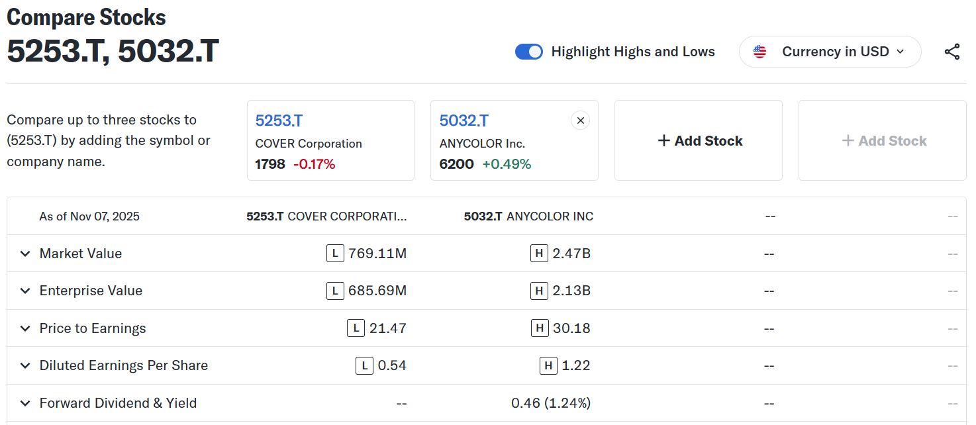Screen dimensions: 976x425
Task: Click the share icon
Action: (952, 52)
